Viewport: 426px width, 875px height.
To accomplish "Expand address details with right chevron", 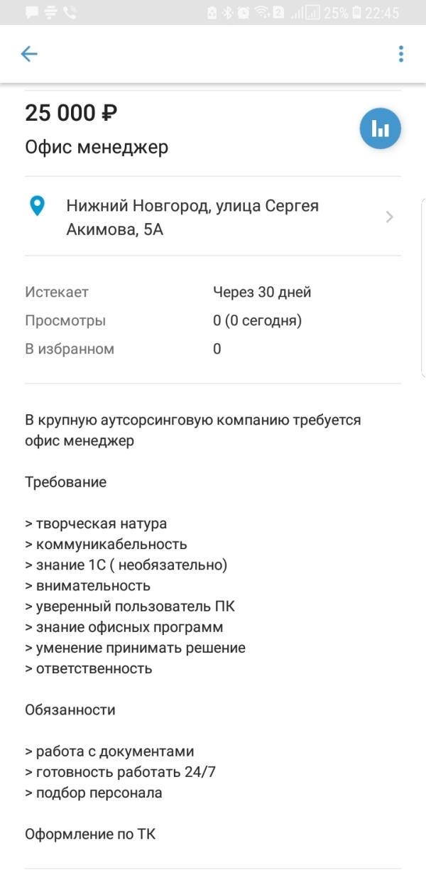I will pyautogui.click(x=389, y=217).
